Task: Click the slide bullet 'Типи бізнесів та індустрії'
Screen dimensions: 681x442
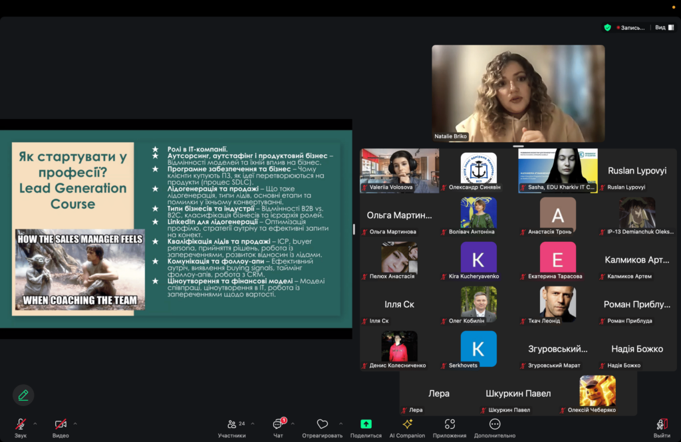Action: (x=211, y=209)
